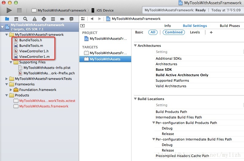
Task: Go forward with the right arrow
Action: (x=100, y=19)
